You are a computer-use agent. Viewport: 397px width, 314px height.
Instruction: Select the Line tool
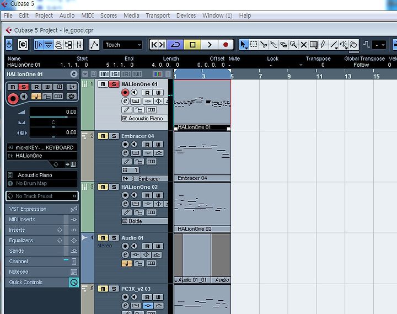(334, 45)
